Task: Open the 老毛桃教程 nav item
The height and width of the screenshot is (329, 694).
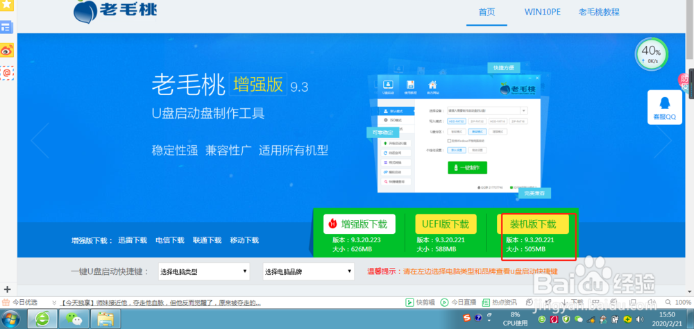Action: [x=599, y=12]
